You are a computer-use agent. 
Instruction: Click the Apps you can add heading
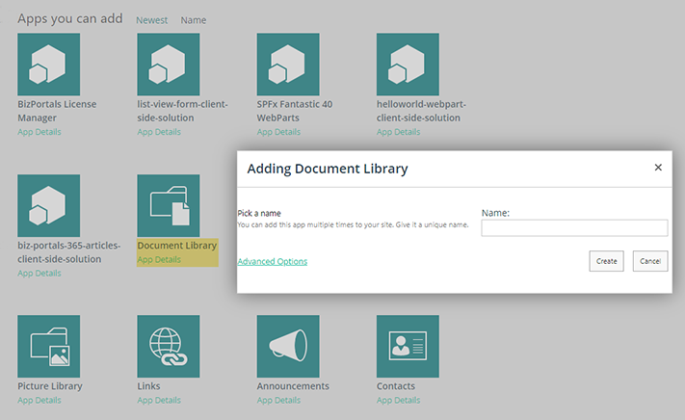[70, 18]
